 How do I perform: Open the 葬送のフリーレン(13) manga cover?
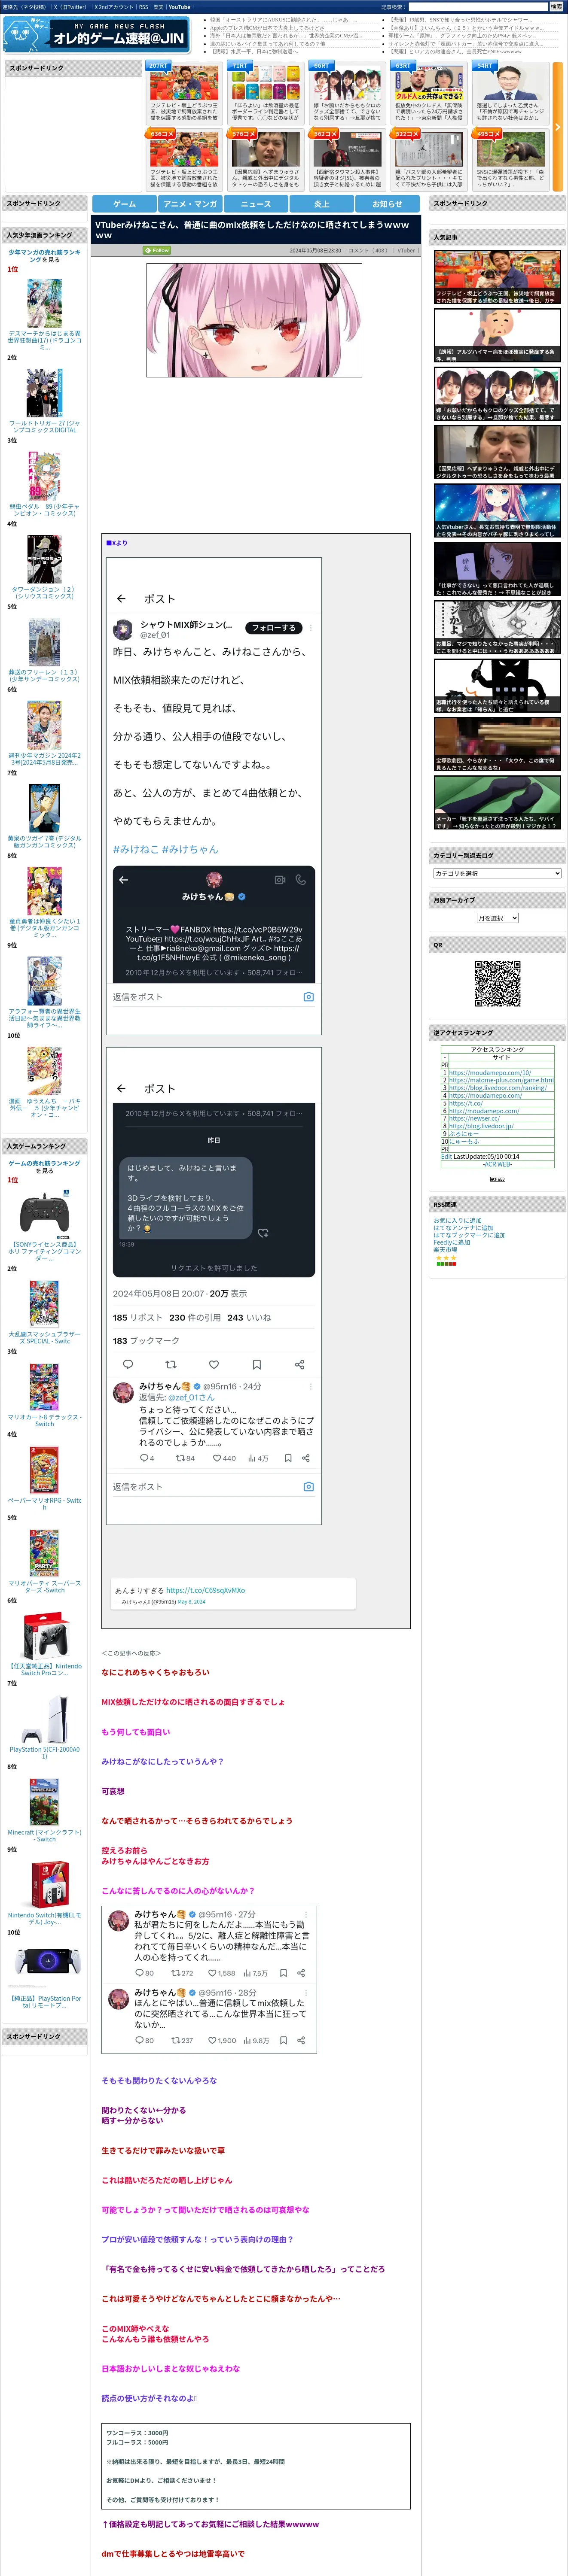(44, 642)
